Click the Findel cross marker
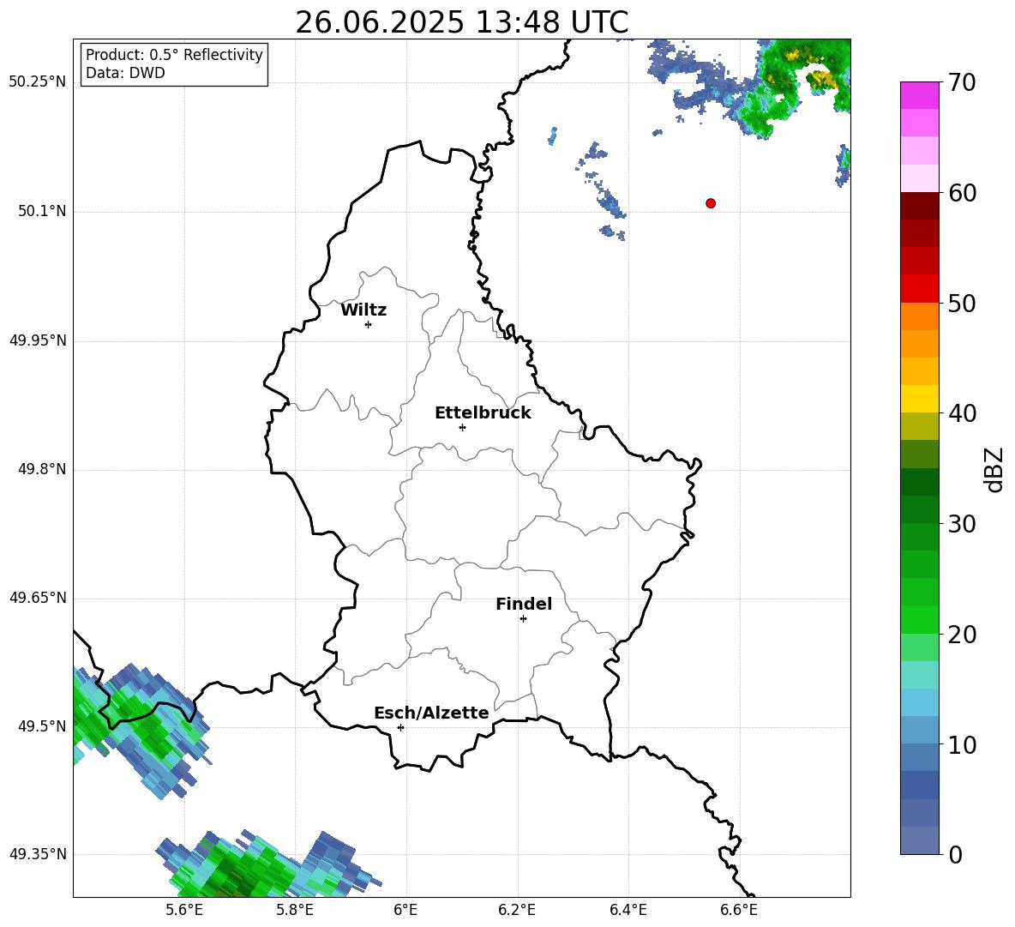This screenshot has height=927, width=1015. coord(523,619)
